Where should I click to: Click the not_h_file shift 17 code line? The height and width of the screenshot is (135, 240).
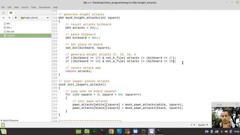coord(121,58)
